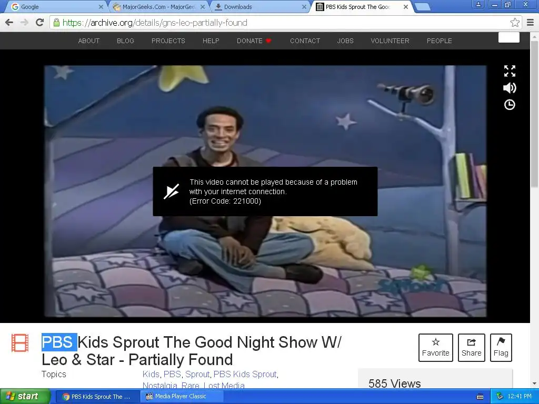Click the browser forward arrow
The image size is (539, 404).
[24, 23]
